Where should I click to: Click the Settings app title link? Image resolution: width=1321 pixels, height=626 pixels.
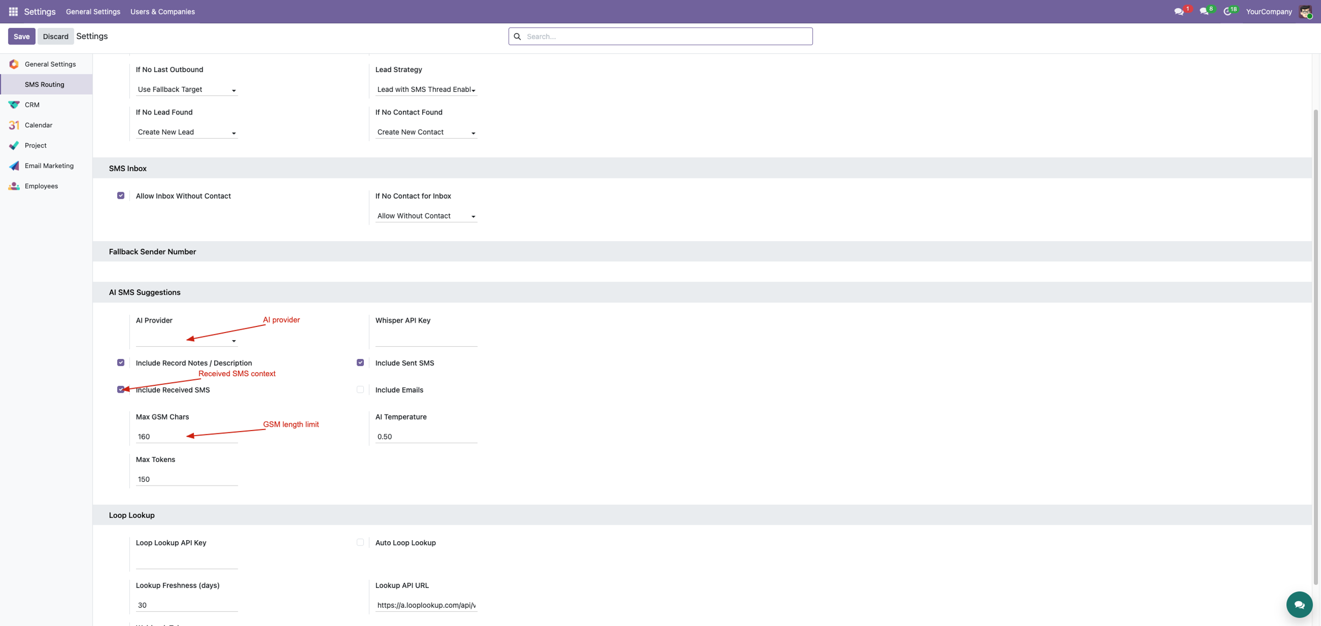(40, 12)
